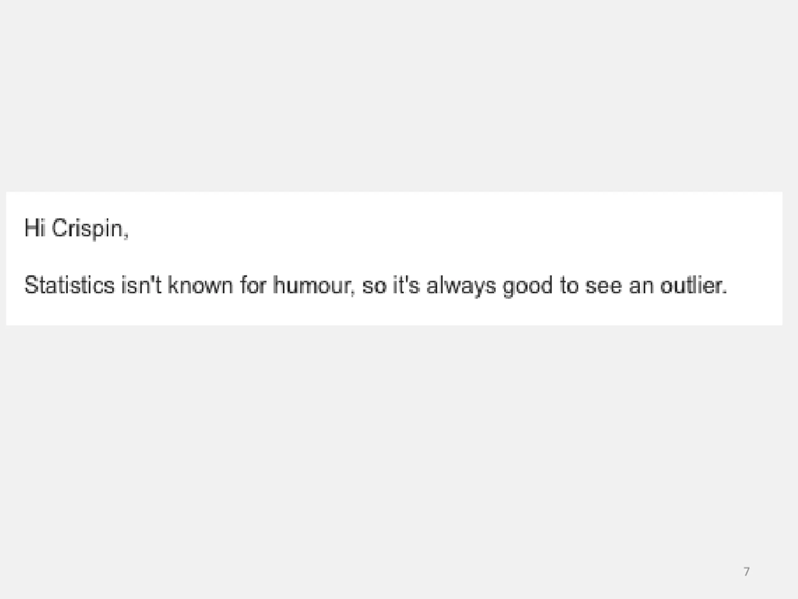Click the word 'for' before humour

coord(253,285)
